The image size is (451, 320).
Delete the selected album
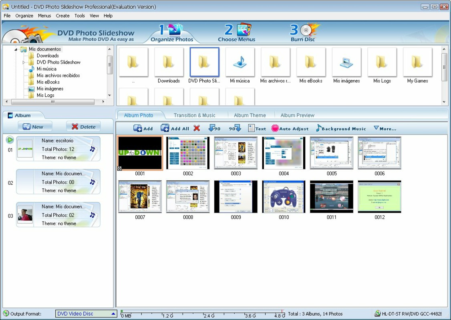click(83, 127)
